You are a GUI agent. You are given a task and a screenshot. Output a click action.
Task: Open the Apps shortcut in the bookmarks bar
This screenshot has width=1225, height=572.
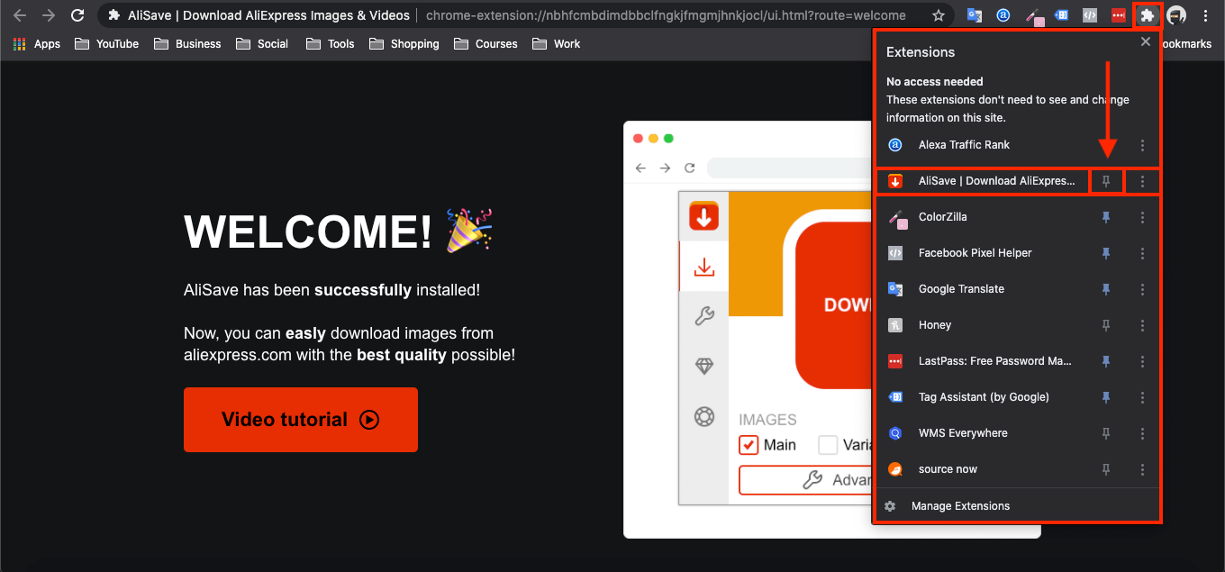point(37,43)
